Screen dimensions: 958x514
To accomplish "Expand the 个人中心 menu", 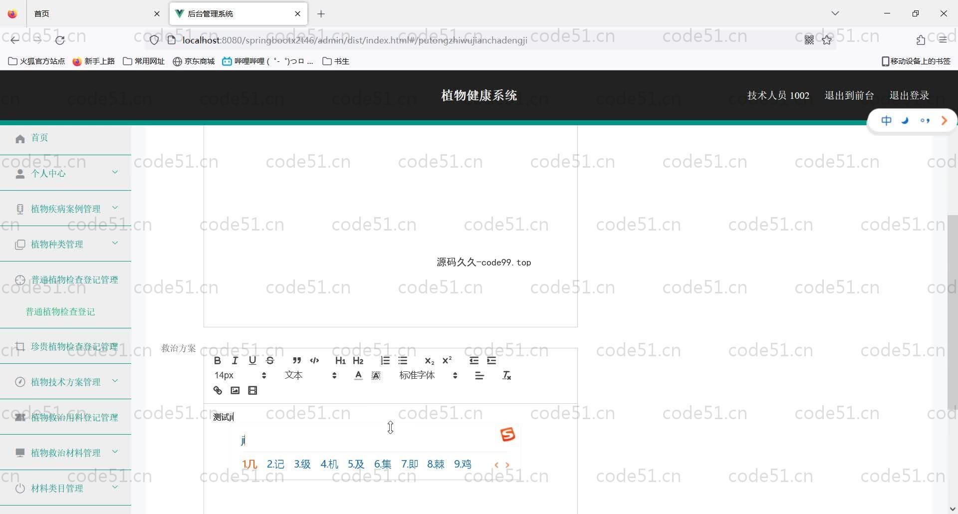I will pyautogui.click(x=65, y=173).
